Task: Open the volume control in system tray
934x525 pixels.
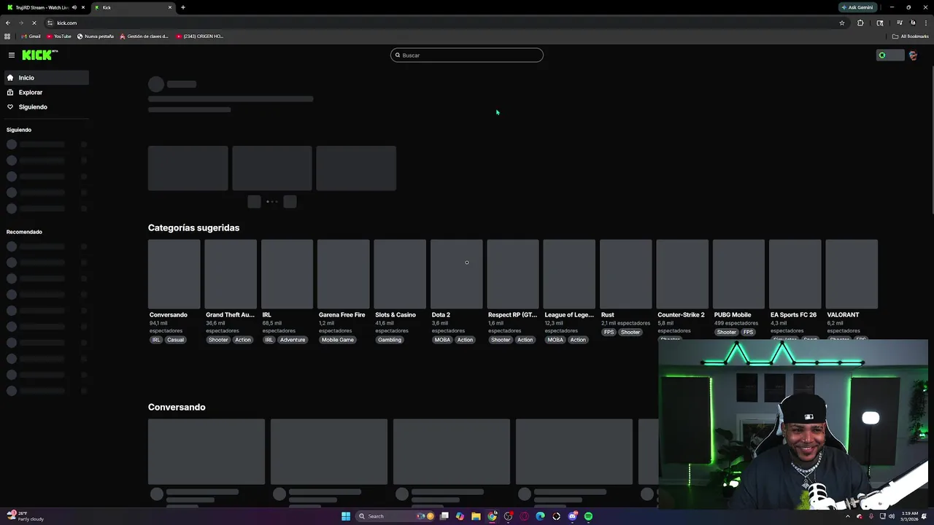Action: click(891, 516)
